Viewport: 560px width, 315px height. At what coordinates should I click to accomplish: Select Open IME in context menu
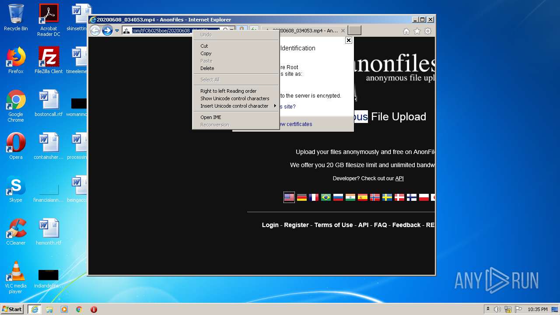pyautogui.click(x=211, y=117)
